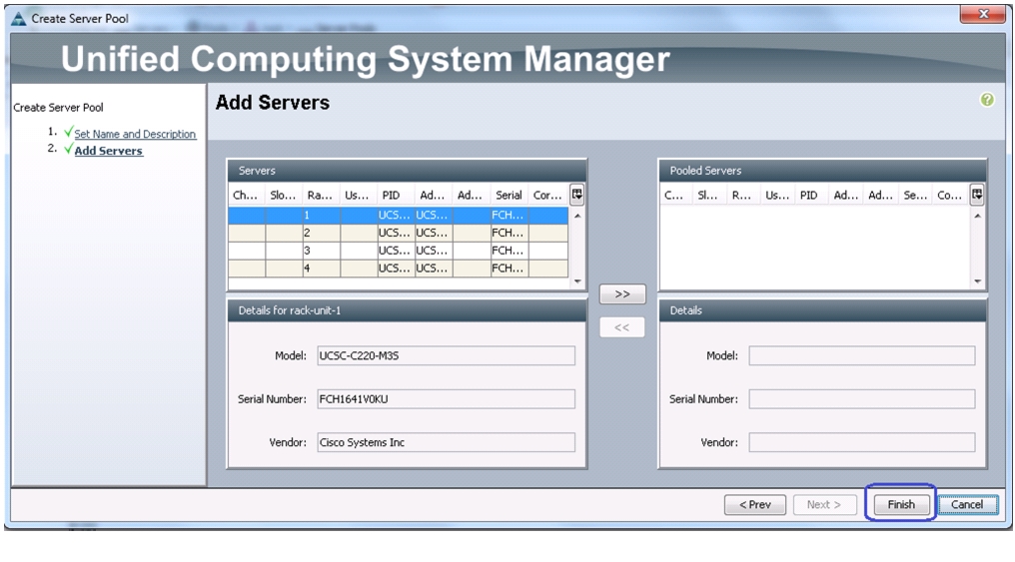Add selected server with >> button
Screen dimensions: 1015x562
pyautogui.click(x=622, y=294)
